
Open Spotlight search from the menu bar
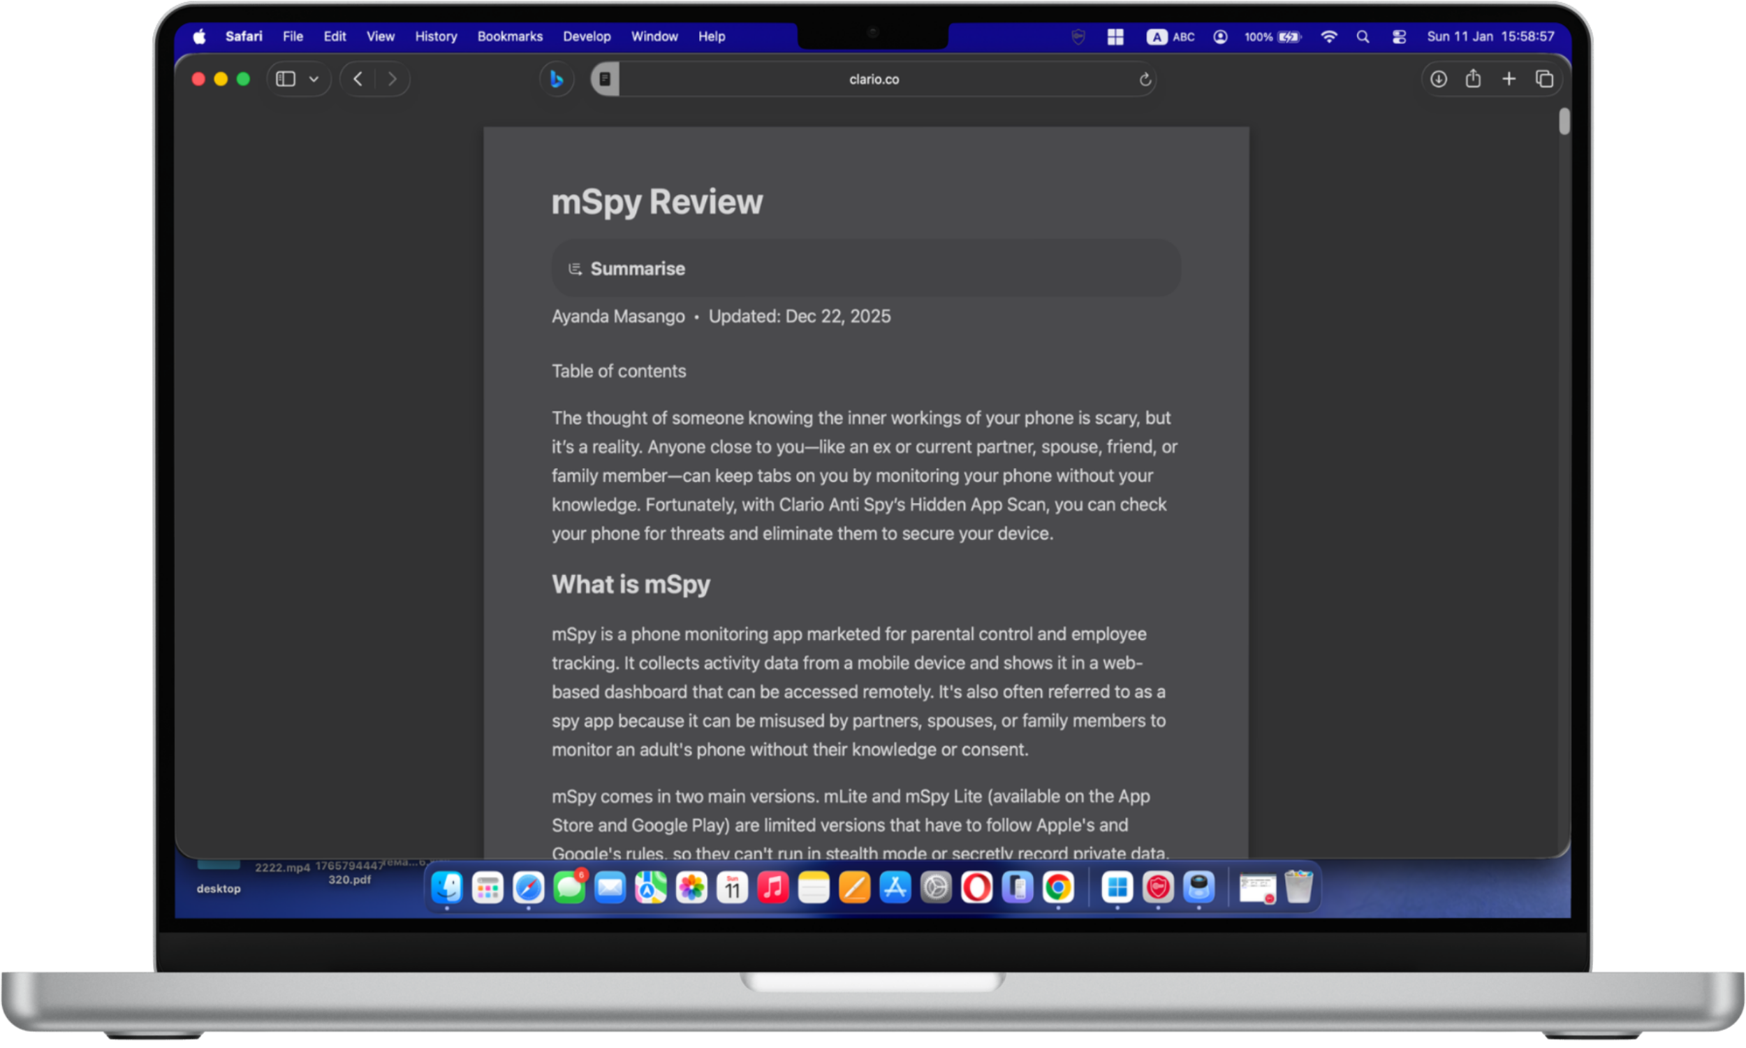1363,37
